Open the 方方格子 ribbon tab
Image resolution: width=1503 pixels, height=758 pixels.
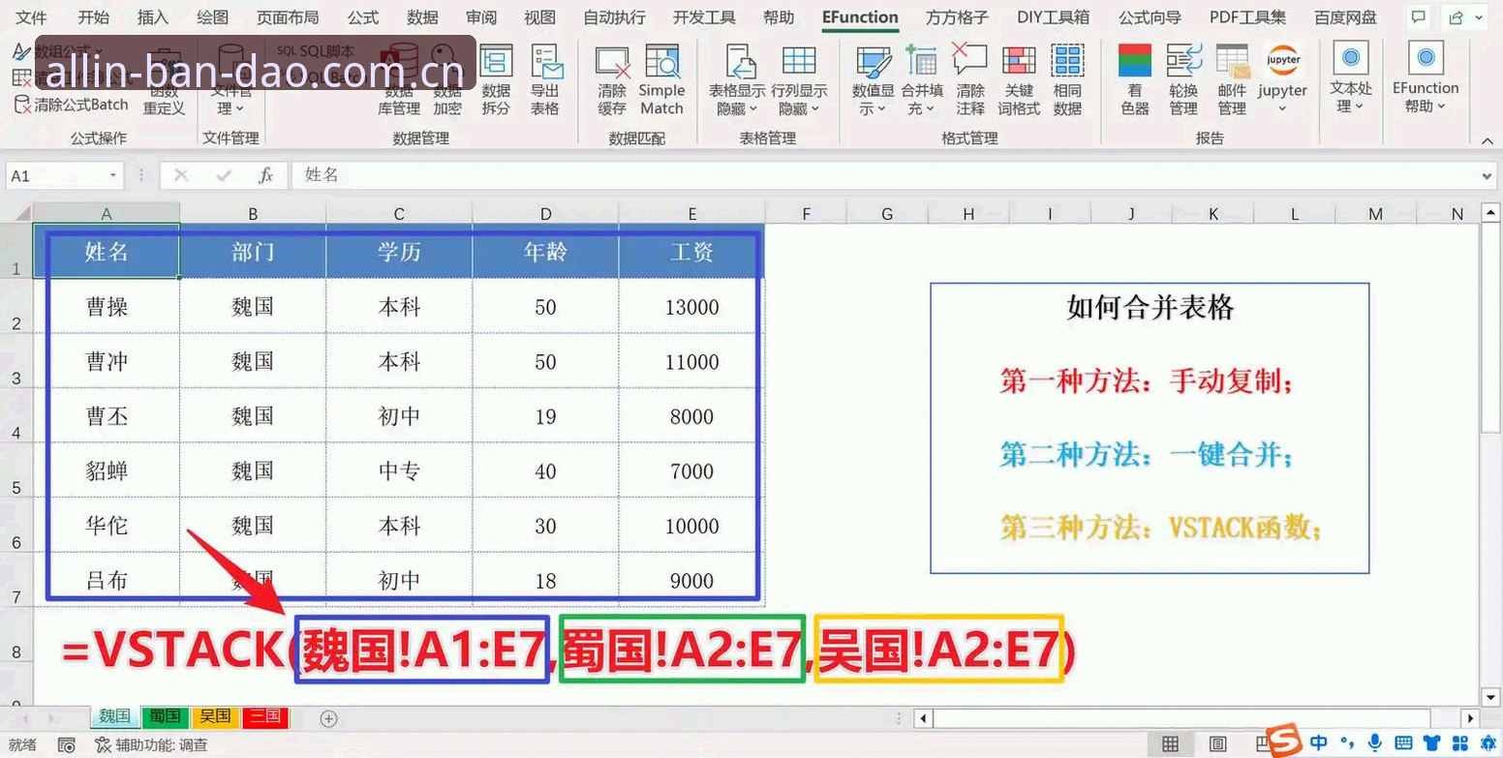coord(957,17)
